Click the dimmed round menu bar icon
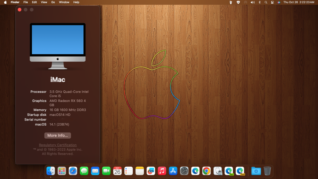This screenshot has height=179, width=318. click(x=245, y=2)
